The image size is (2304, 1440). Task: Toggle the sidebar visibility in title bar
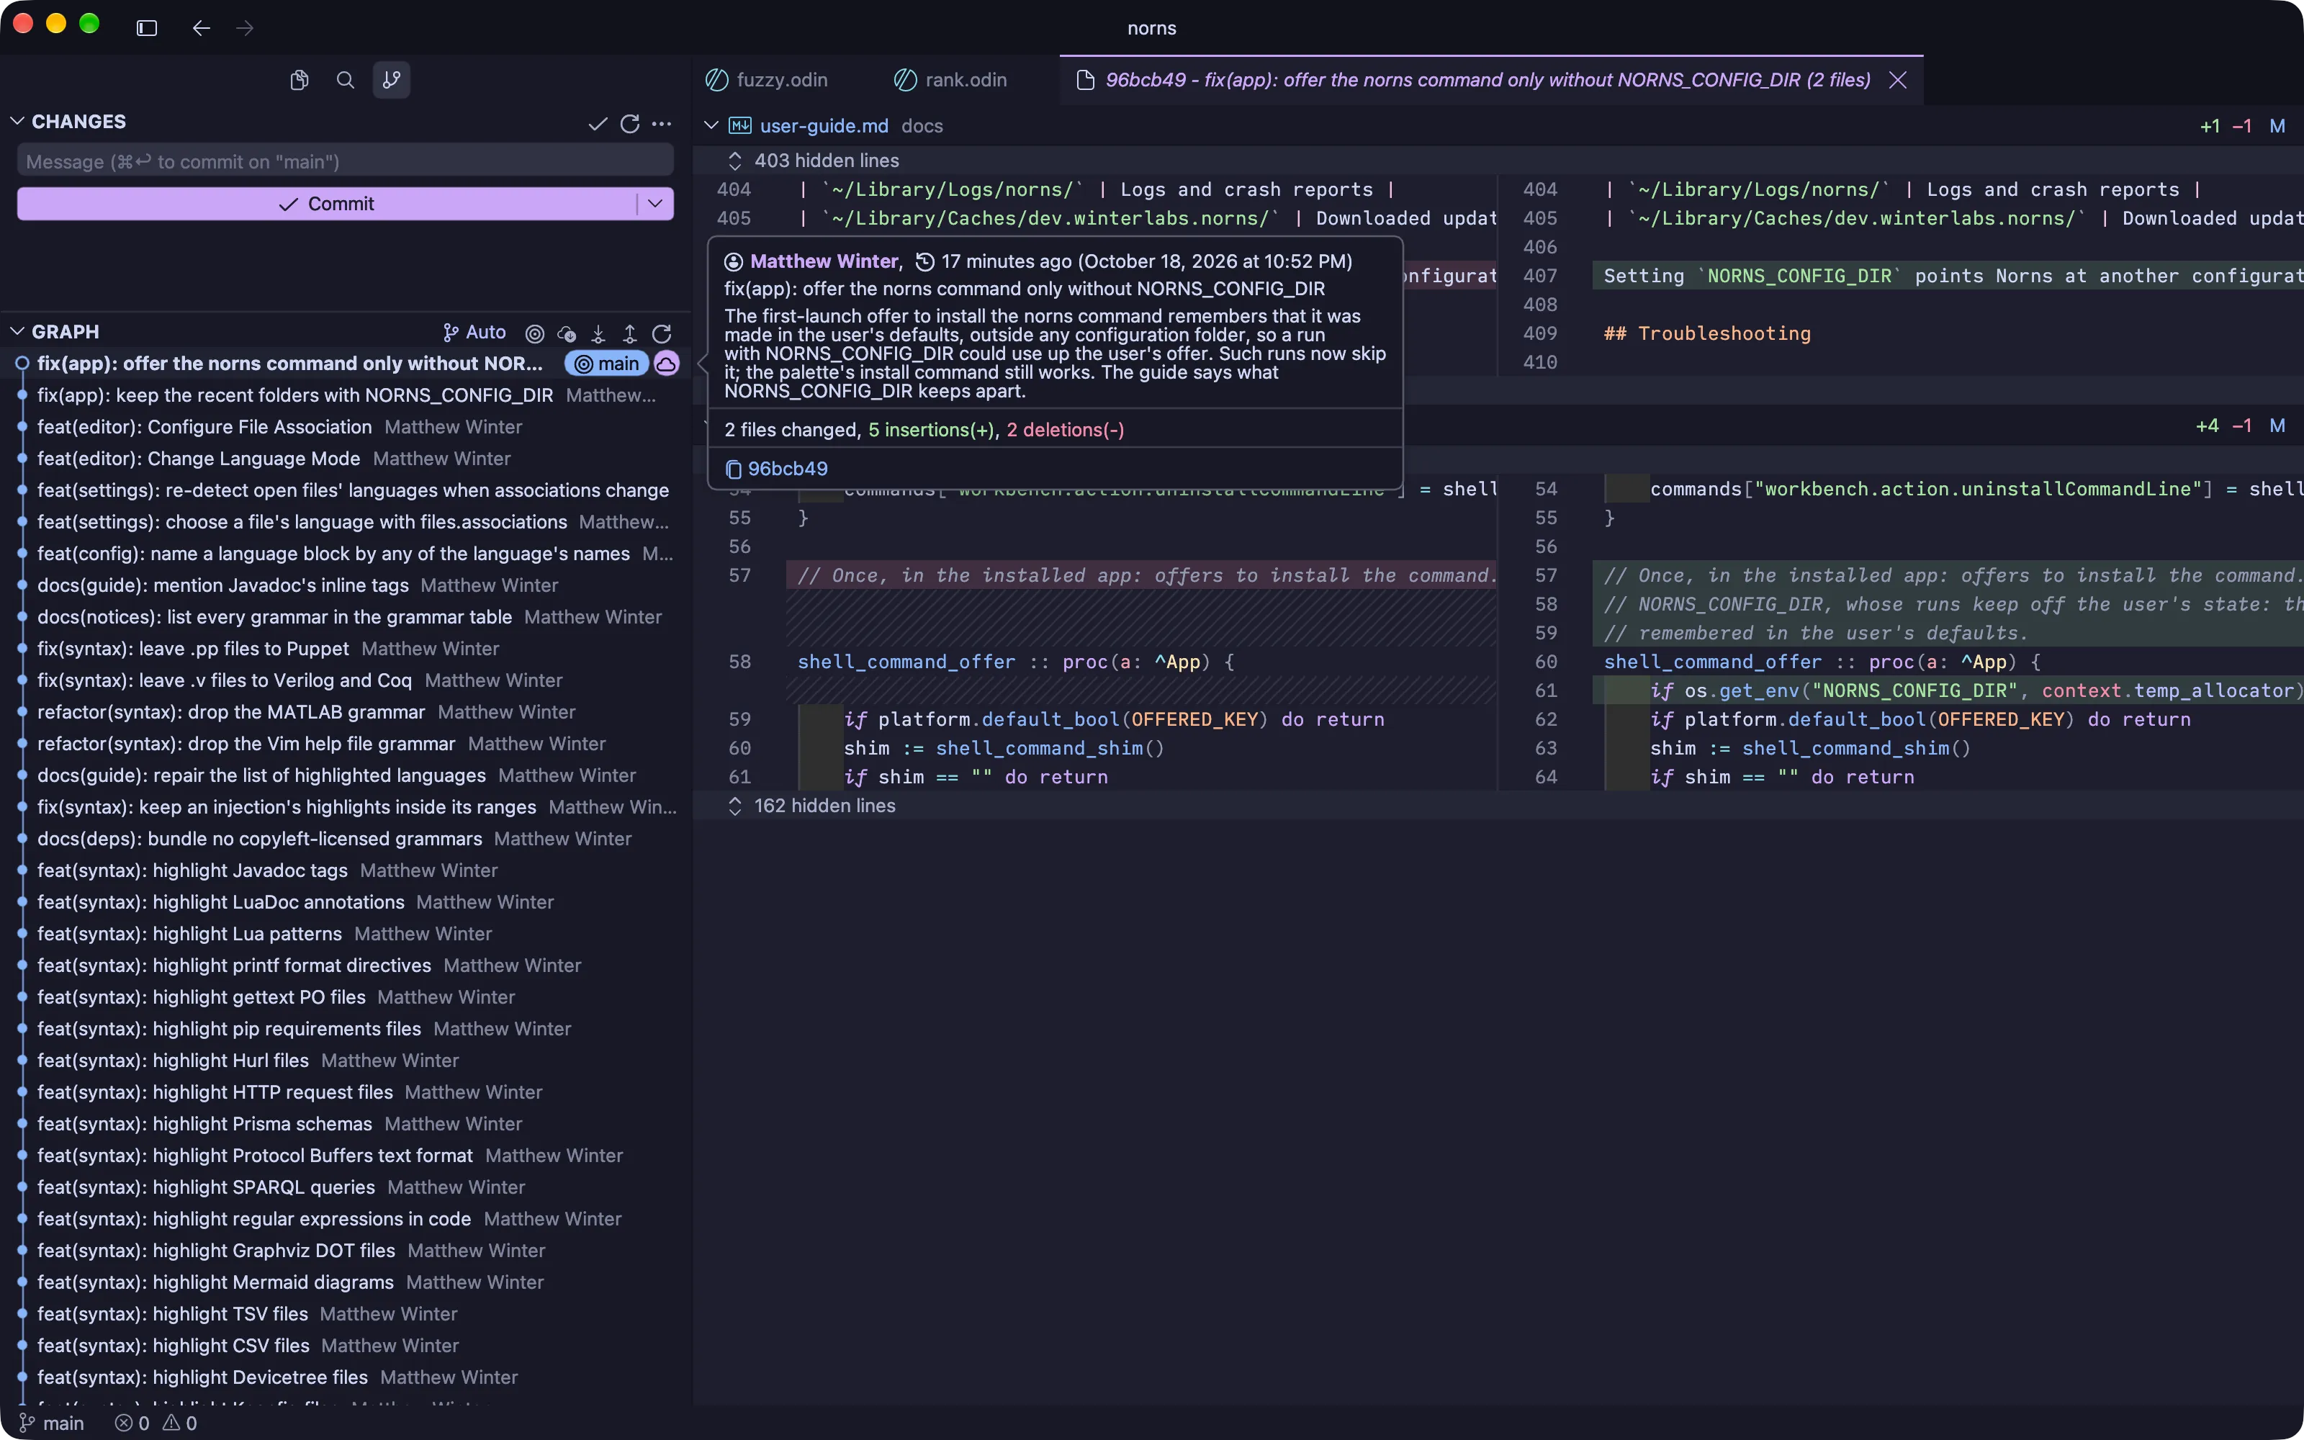click(x=147, y=27)
